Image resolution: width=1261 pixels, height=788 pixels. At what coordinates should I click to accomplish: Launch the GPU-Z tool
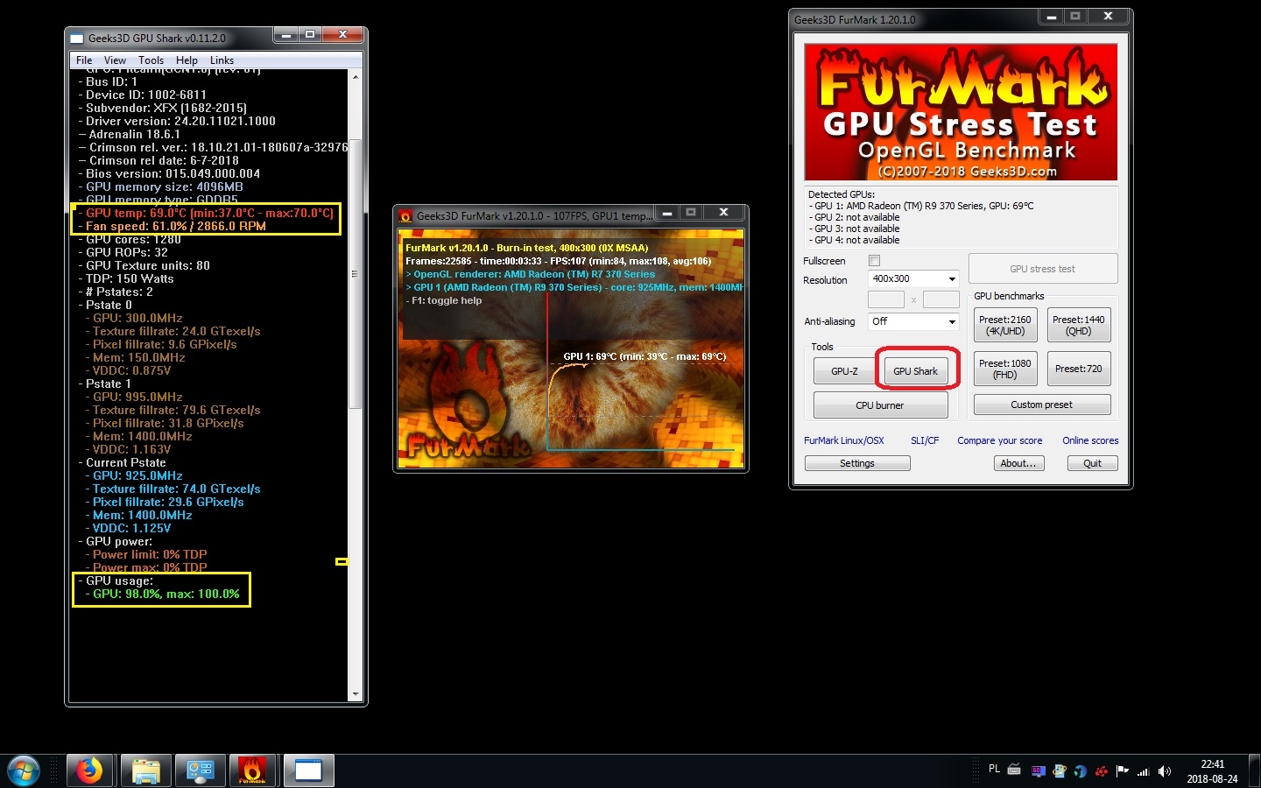[844, 371]
